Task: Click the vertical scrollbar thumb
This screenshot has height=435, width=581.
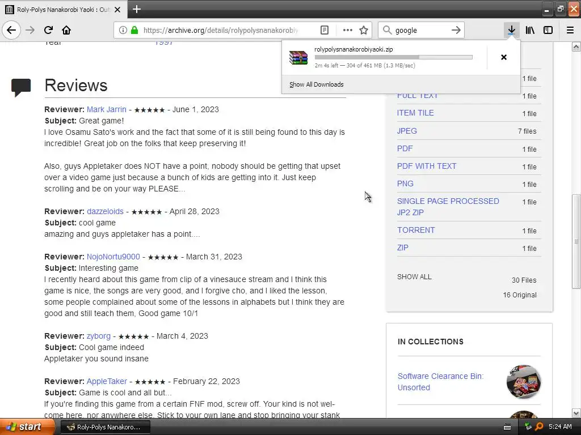Action: pos(576,241)
